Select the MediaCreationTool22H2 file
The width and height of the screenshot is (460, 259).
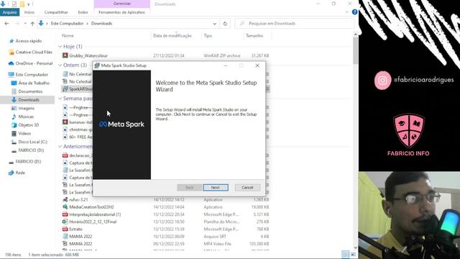(x=91, y=207)
